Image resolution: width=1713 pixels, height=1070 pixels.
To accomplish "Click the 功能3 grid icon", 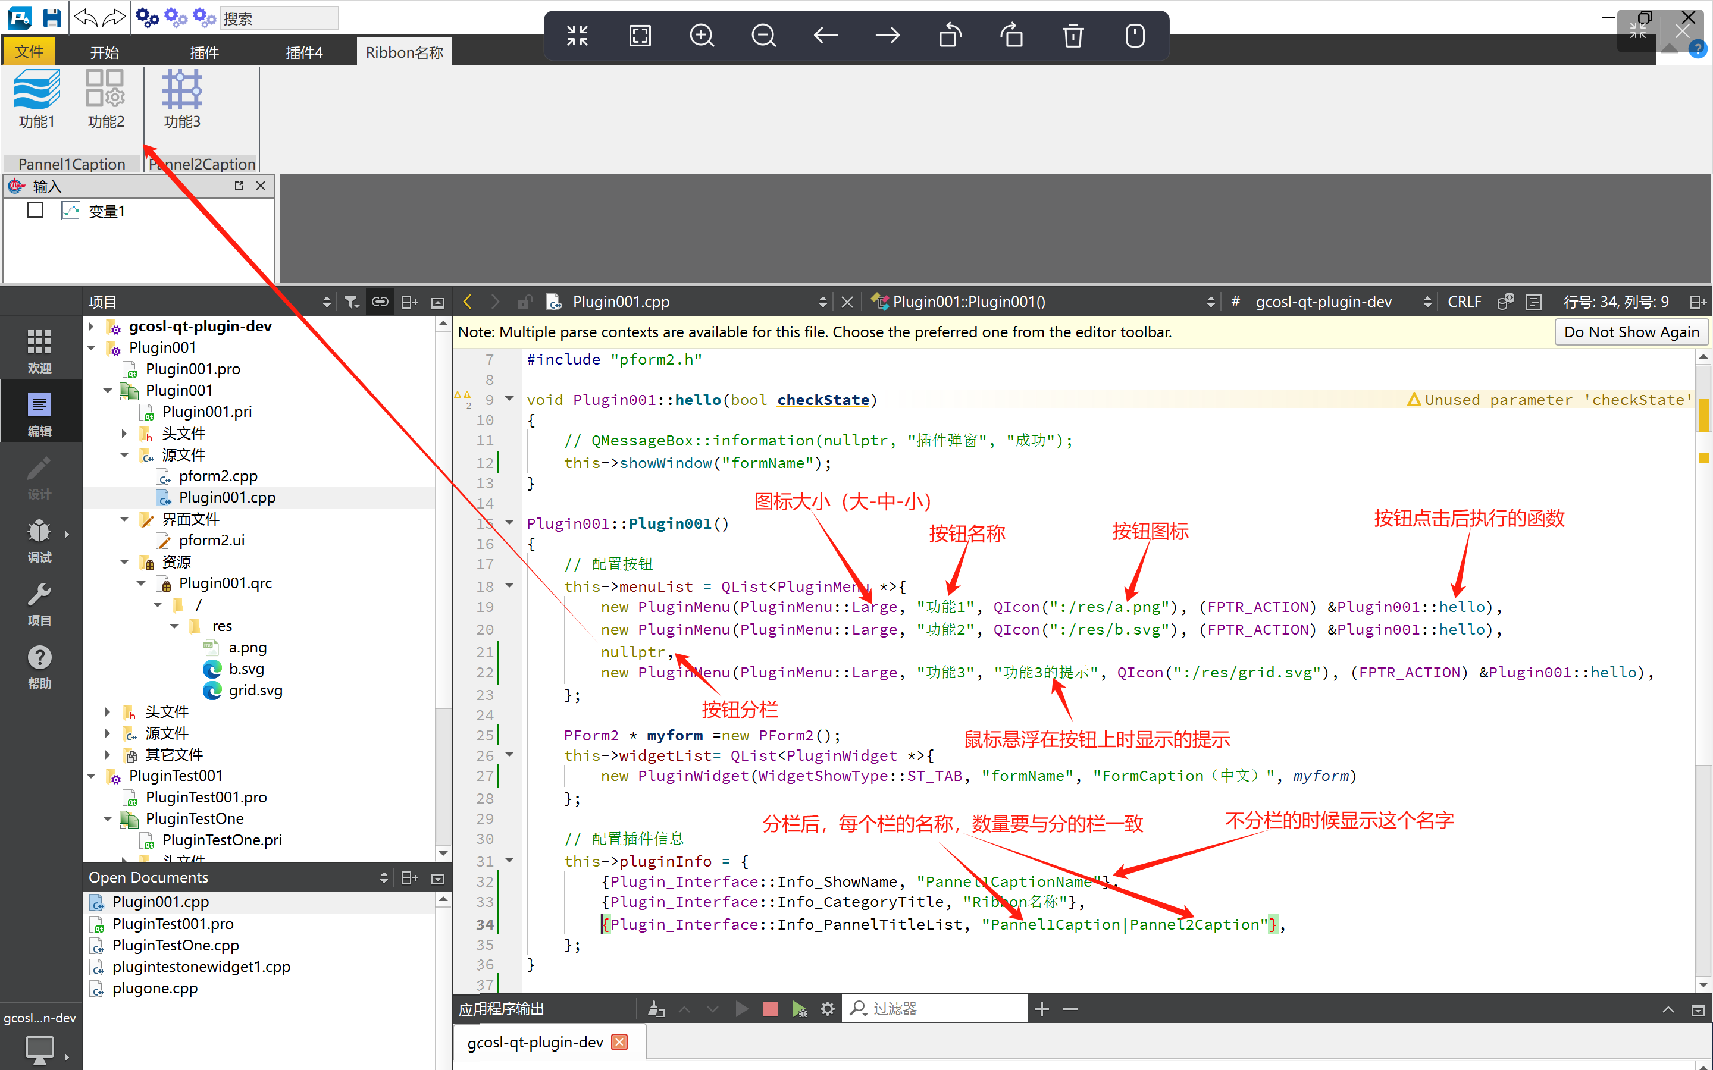I will (182, 90).
